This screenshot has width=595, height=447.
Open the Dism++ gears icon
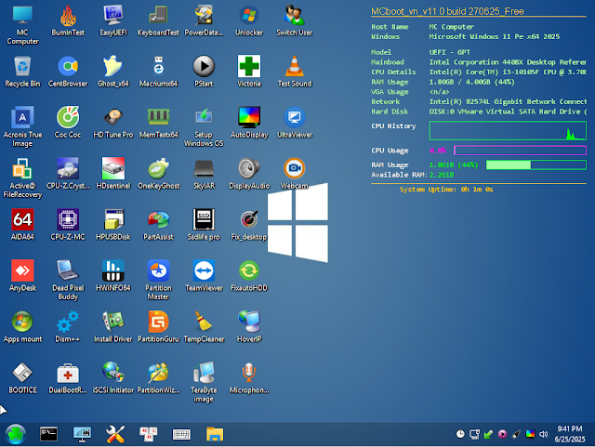coord(68,326)
